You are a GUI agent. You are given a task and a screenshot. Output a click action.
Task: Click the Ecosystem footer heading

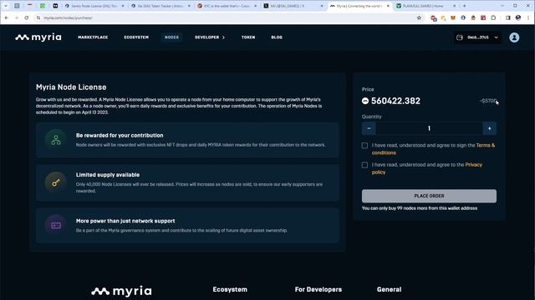tap(230, 289)
